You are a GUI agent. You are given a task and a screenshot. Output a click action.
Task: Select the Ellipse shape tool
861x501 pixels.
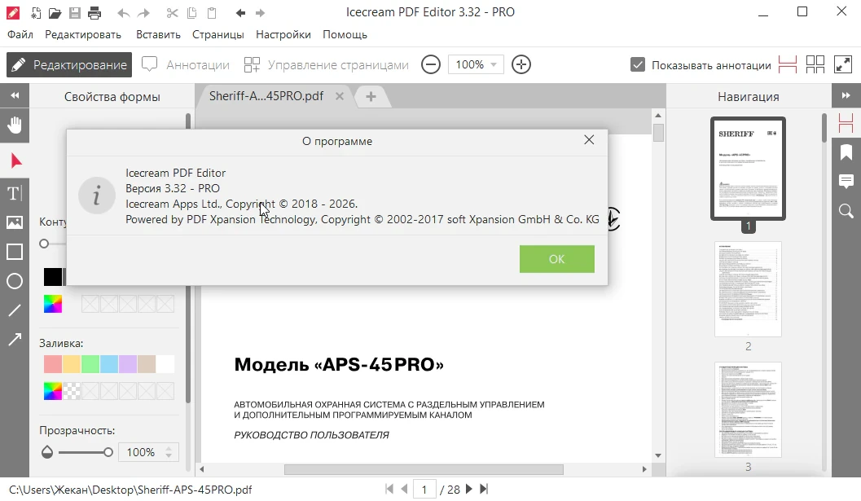15,281
